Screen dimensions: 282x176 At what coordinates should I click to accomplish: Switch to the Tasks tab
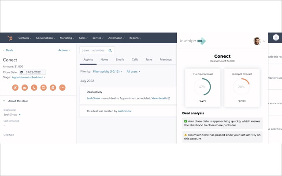(x=149, y=60)
